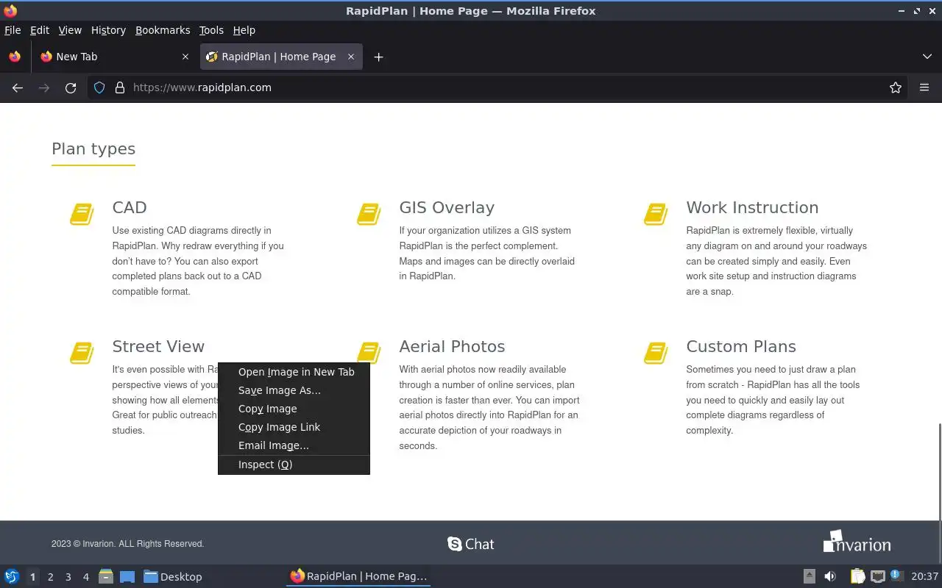
Task: Choose Copy Image from context menu
Action: [x=294, y=409]
